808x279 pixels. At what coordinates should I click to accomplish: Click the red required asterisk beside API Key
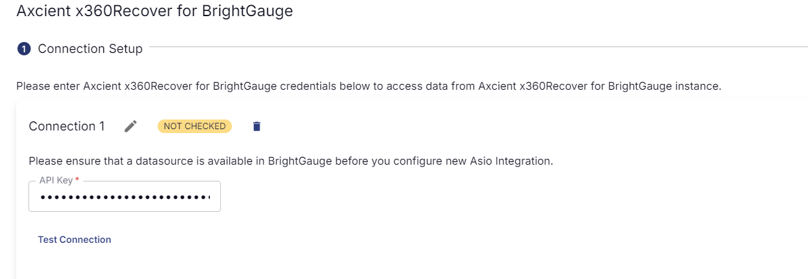(78, 180)
